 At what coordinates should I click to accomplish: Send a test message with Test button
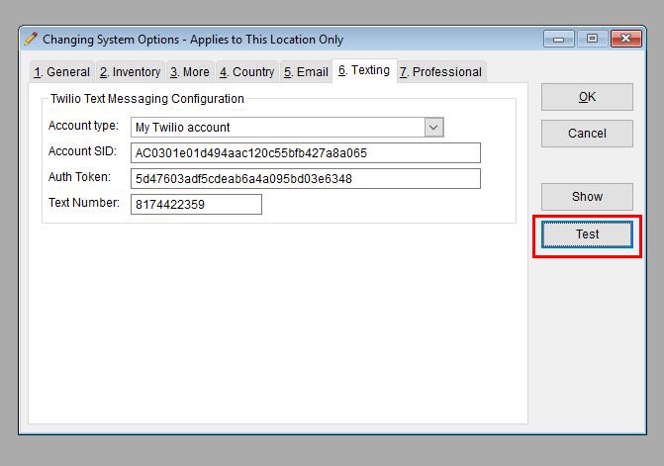[587, 234]
